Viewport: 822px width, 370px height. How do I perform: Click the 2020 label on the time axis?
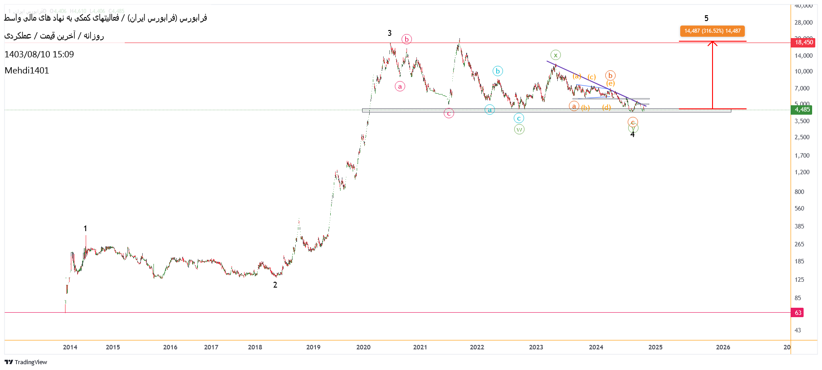pos(363,347)
